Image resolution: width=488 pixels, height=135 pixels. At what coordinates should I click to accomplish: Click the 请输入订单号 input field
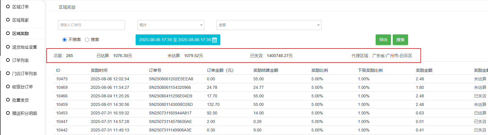point(91,25)
